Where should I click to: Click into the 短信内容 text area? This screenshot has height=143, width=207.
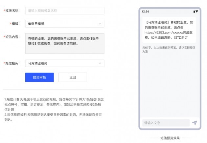pos(64,43)
